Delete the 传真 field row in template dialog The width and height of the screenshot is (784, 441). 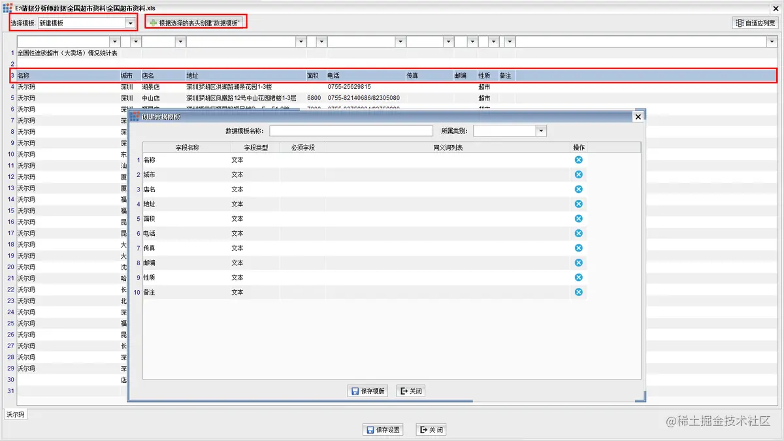click(578, 248)
